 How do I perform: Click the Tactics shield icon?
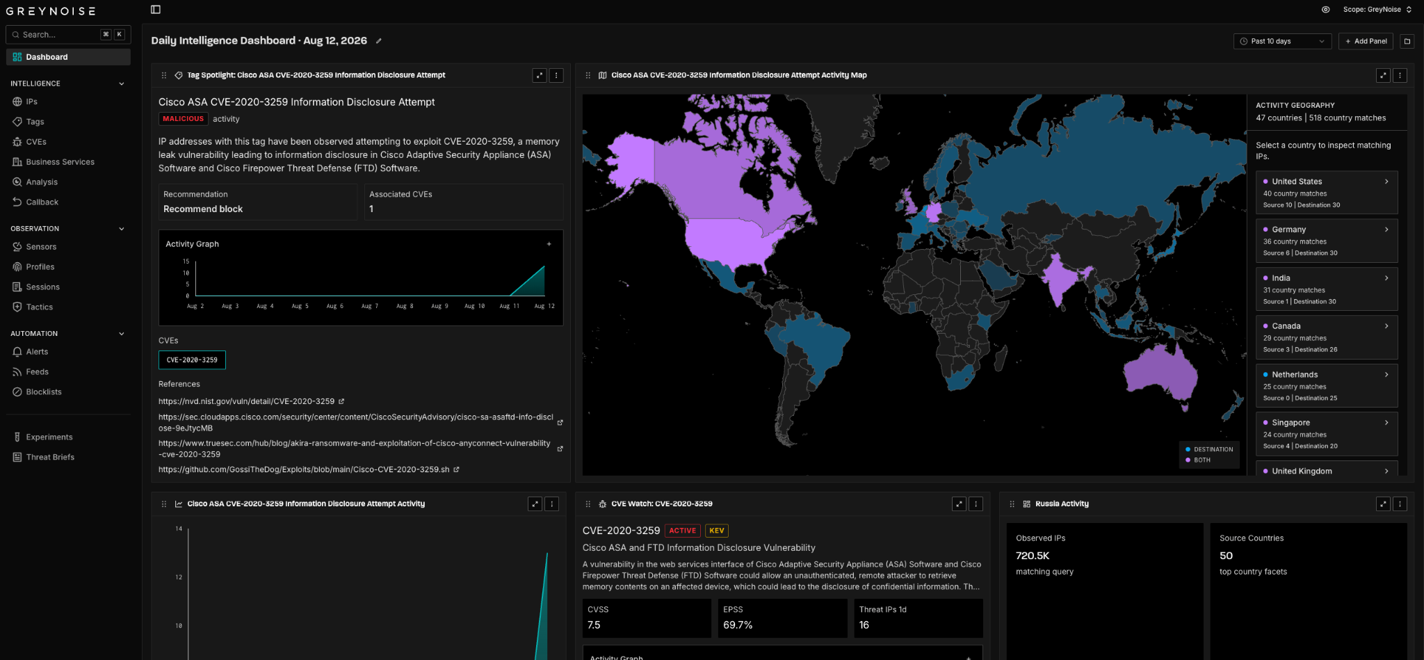tap(17, 307)
